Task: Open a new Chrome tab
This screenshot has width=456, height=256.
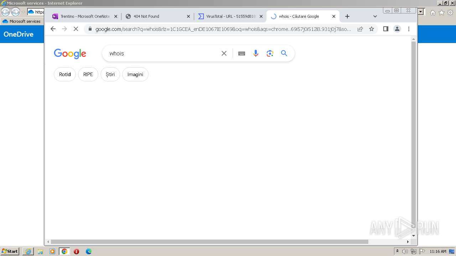Action: click(347, 16)
